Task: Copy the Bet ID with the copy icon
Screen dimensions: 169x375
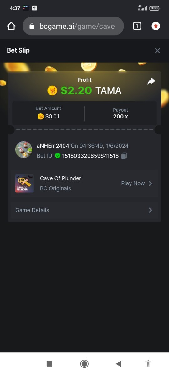Action: pyautogui.click(x=124, y=156)
